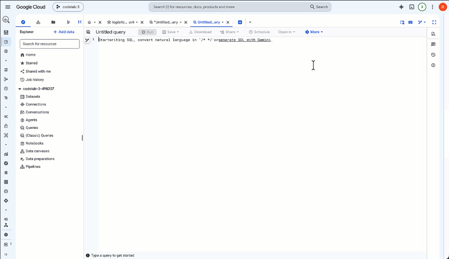449x259 pixels.
Task: Open Agents under the project
Action: 29,120
